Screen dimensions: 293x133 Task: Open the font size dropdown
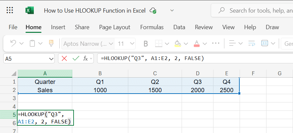click(x=132, y=43)
